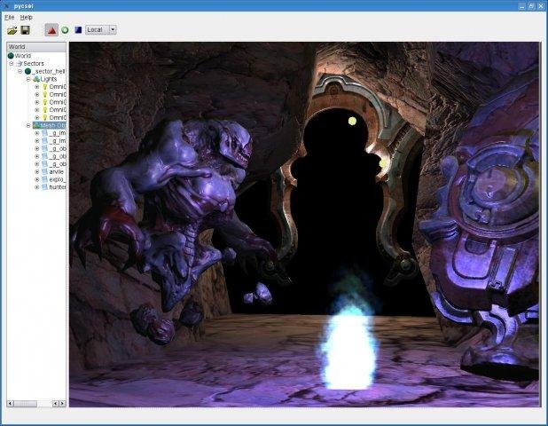
Task: Select the hunter mesh row
Action: tap(54, 187)
